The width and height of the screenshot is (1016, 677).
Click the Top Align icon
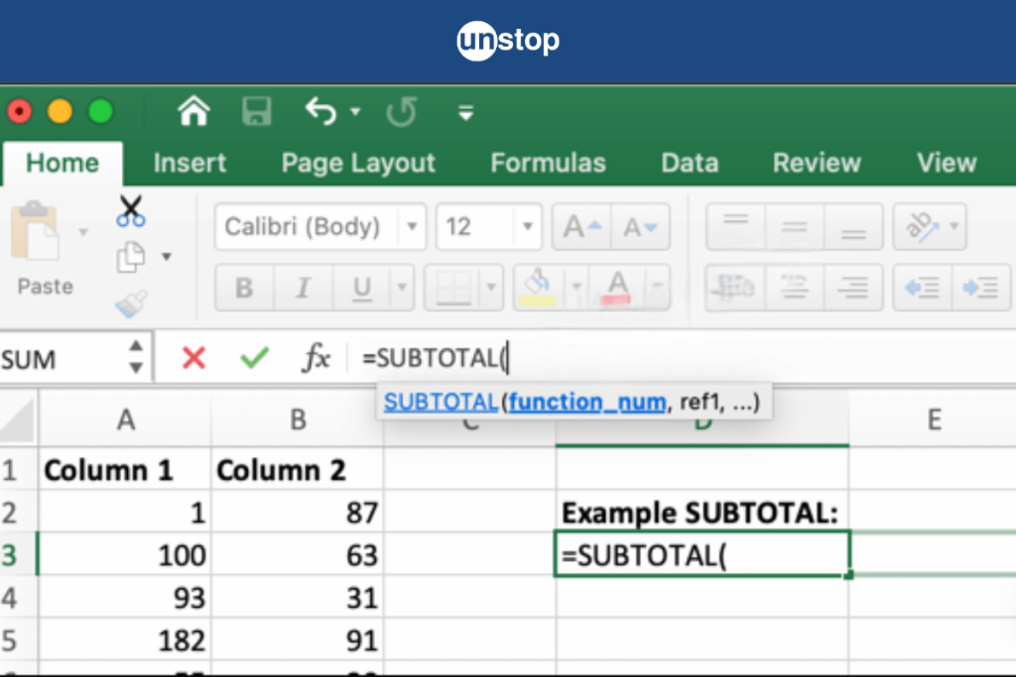(x=735, y=227)
